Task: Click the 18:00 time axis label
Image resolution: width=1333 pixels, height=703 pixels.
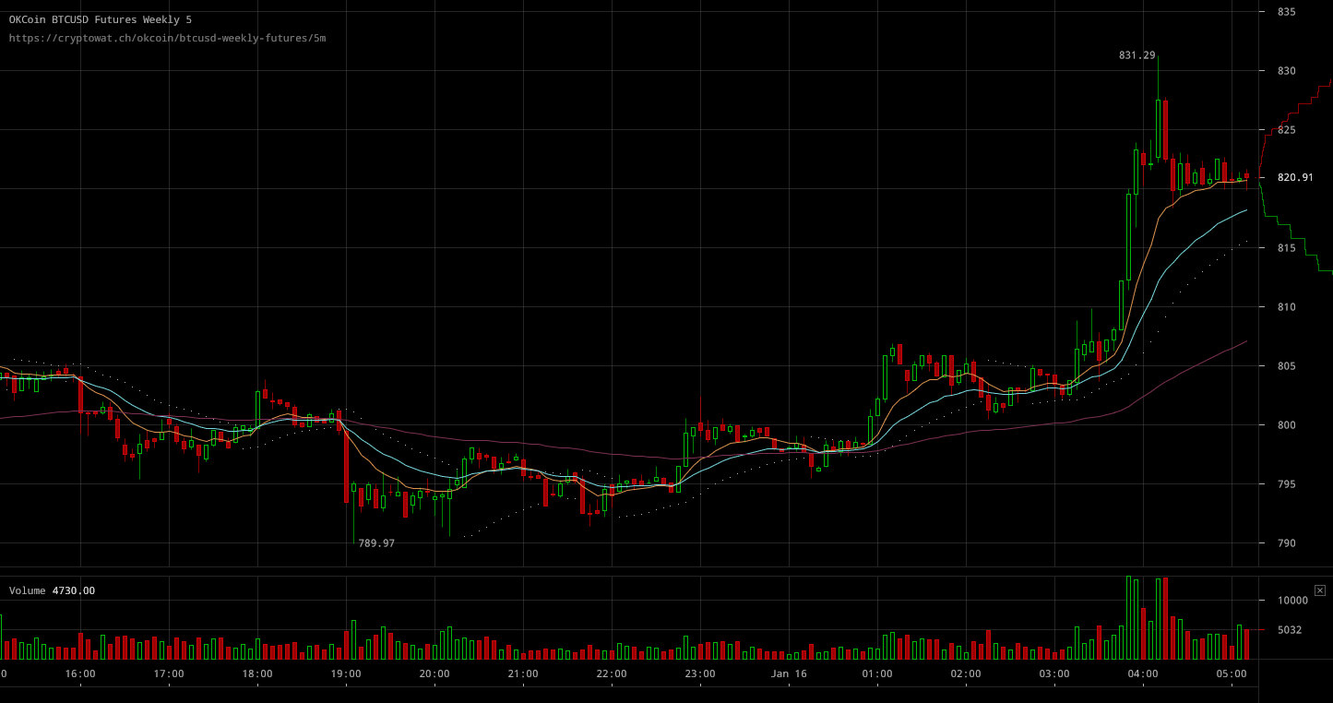Action: 257,674
